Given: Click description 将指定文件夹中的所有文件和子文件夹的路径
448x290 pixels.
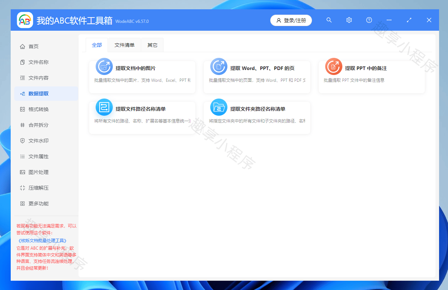Looking at the screenshot, I should pyautogui.click(x=257, y=121).
